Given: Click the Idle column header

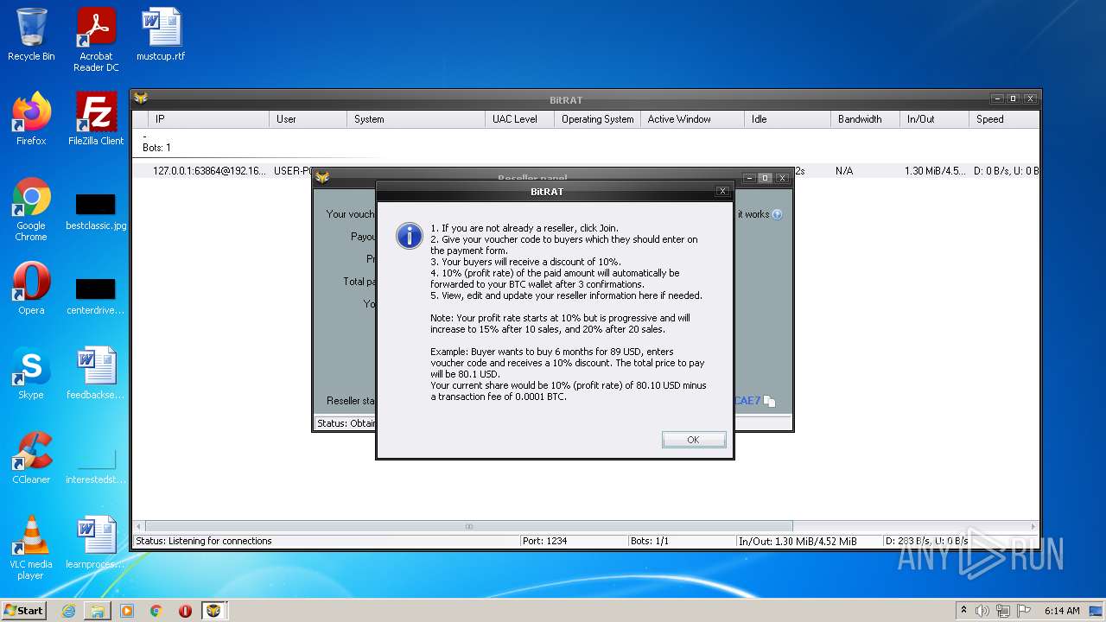Looking at the screenshot, I should click(787, 119).
